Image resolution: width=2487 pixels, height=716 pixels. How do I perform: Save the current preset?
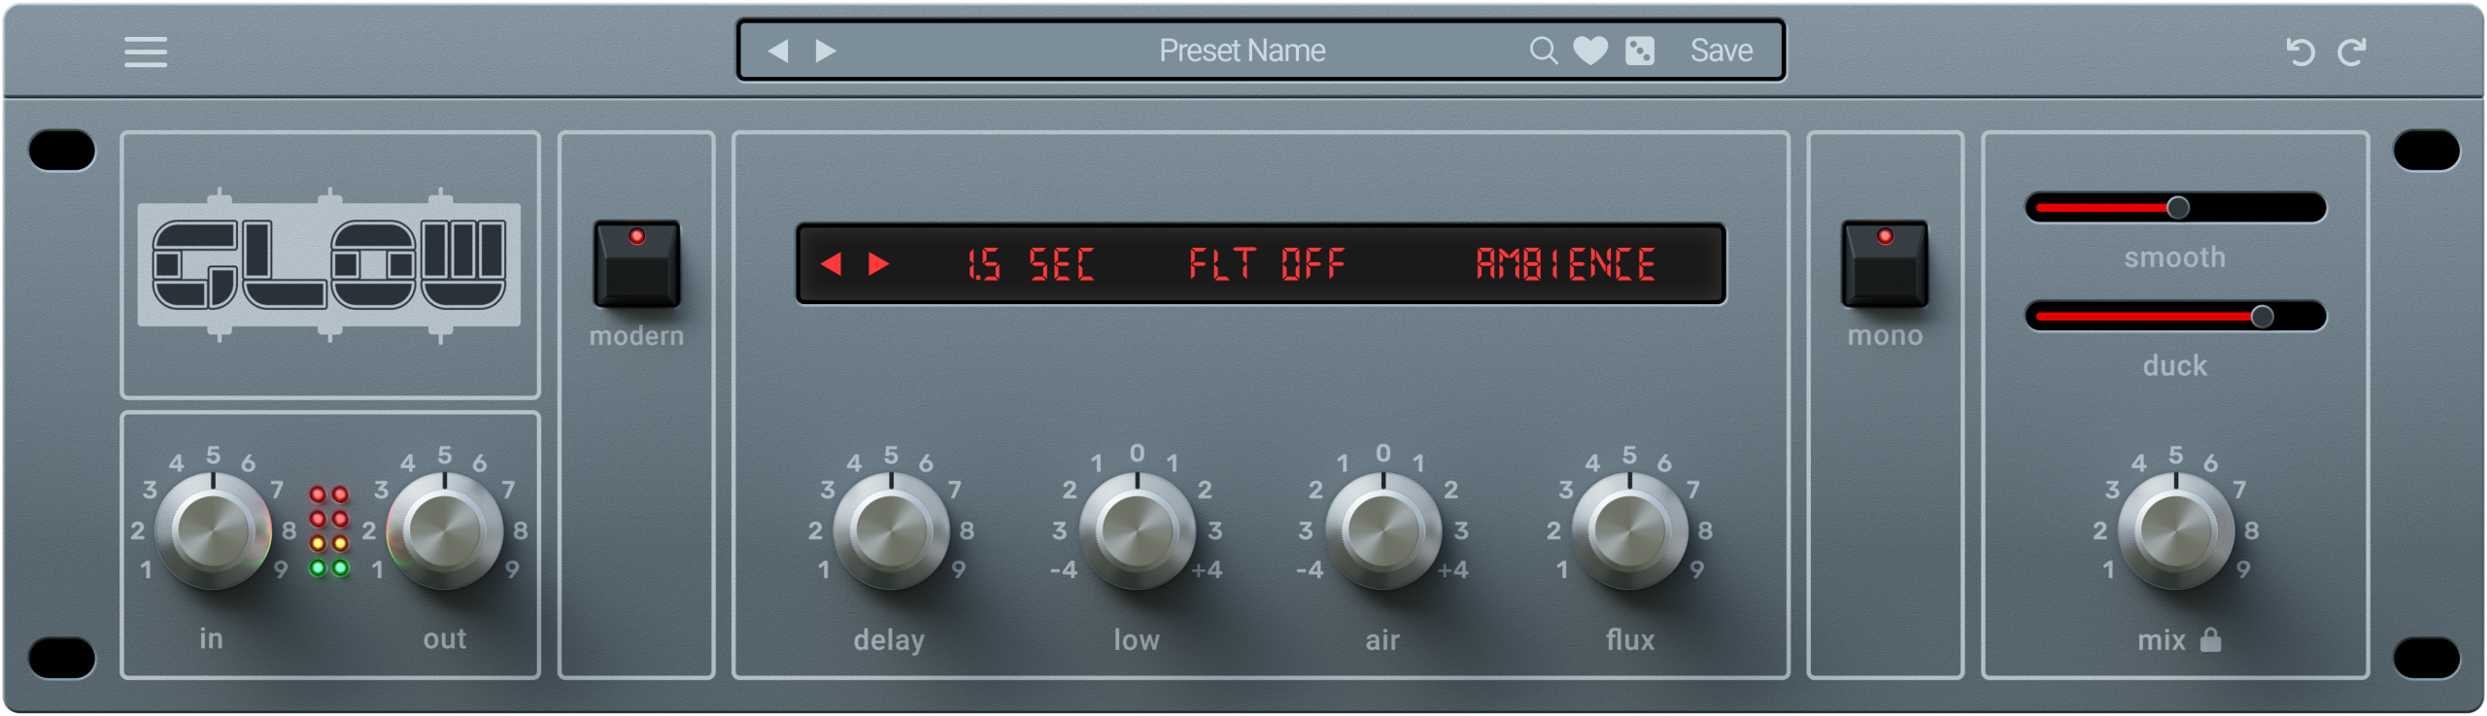pos(1720,51)
